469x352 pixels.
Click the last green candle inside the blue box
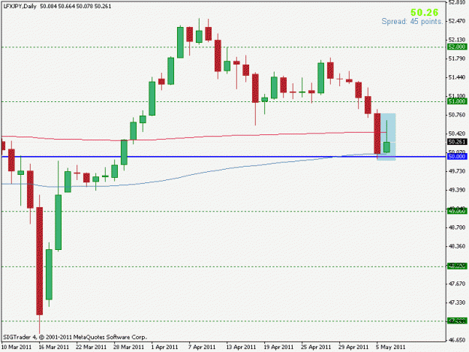[x=386, y=147]
